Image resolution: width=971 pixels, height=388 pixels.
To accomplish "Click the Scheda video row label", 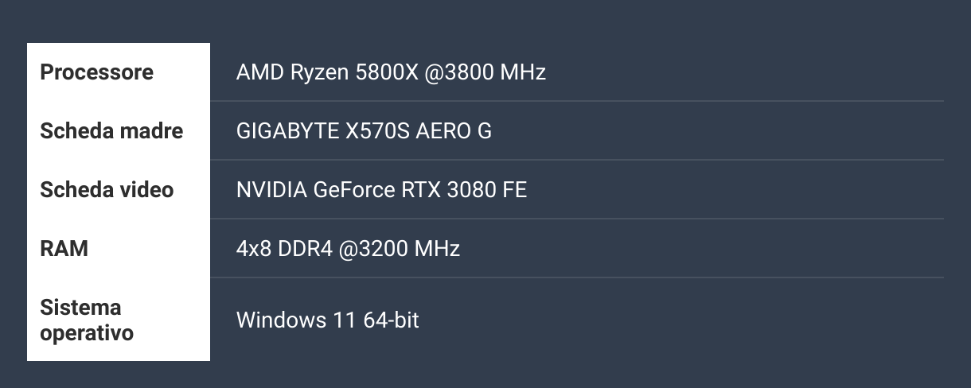I will pyautogui.click(x=107, y=190).
